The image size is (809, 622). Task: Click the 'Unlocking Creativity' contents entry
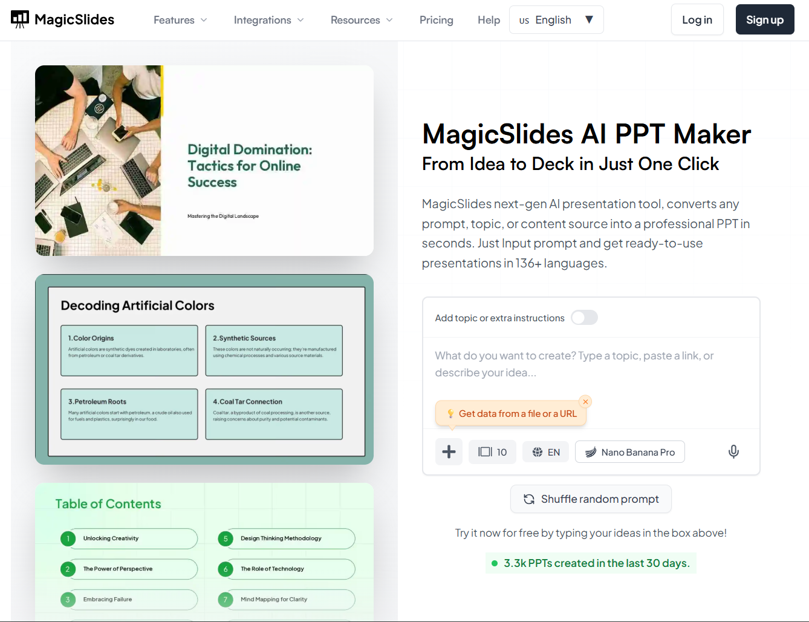pyautogui.click(x=129, y=539)
